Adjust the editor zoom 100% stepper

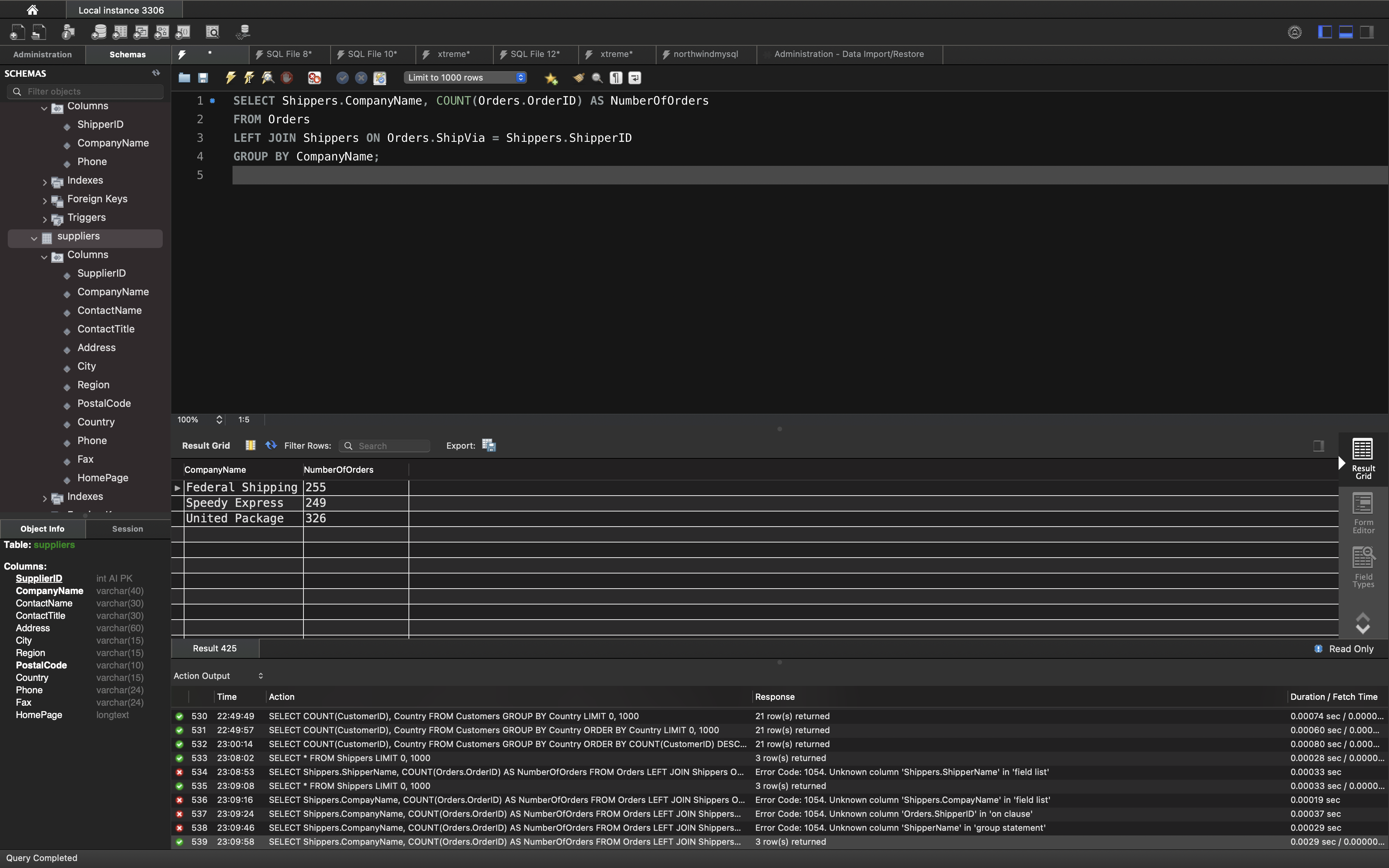tap(219, 420)
